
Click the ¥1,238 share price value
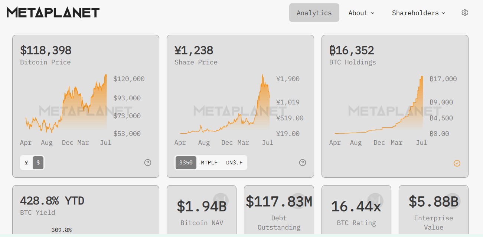[194, 50]
